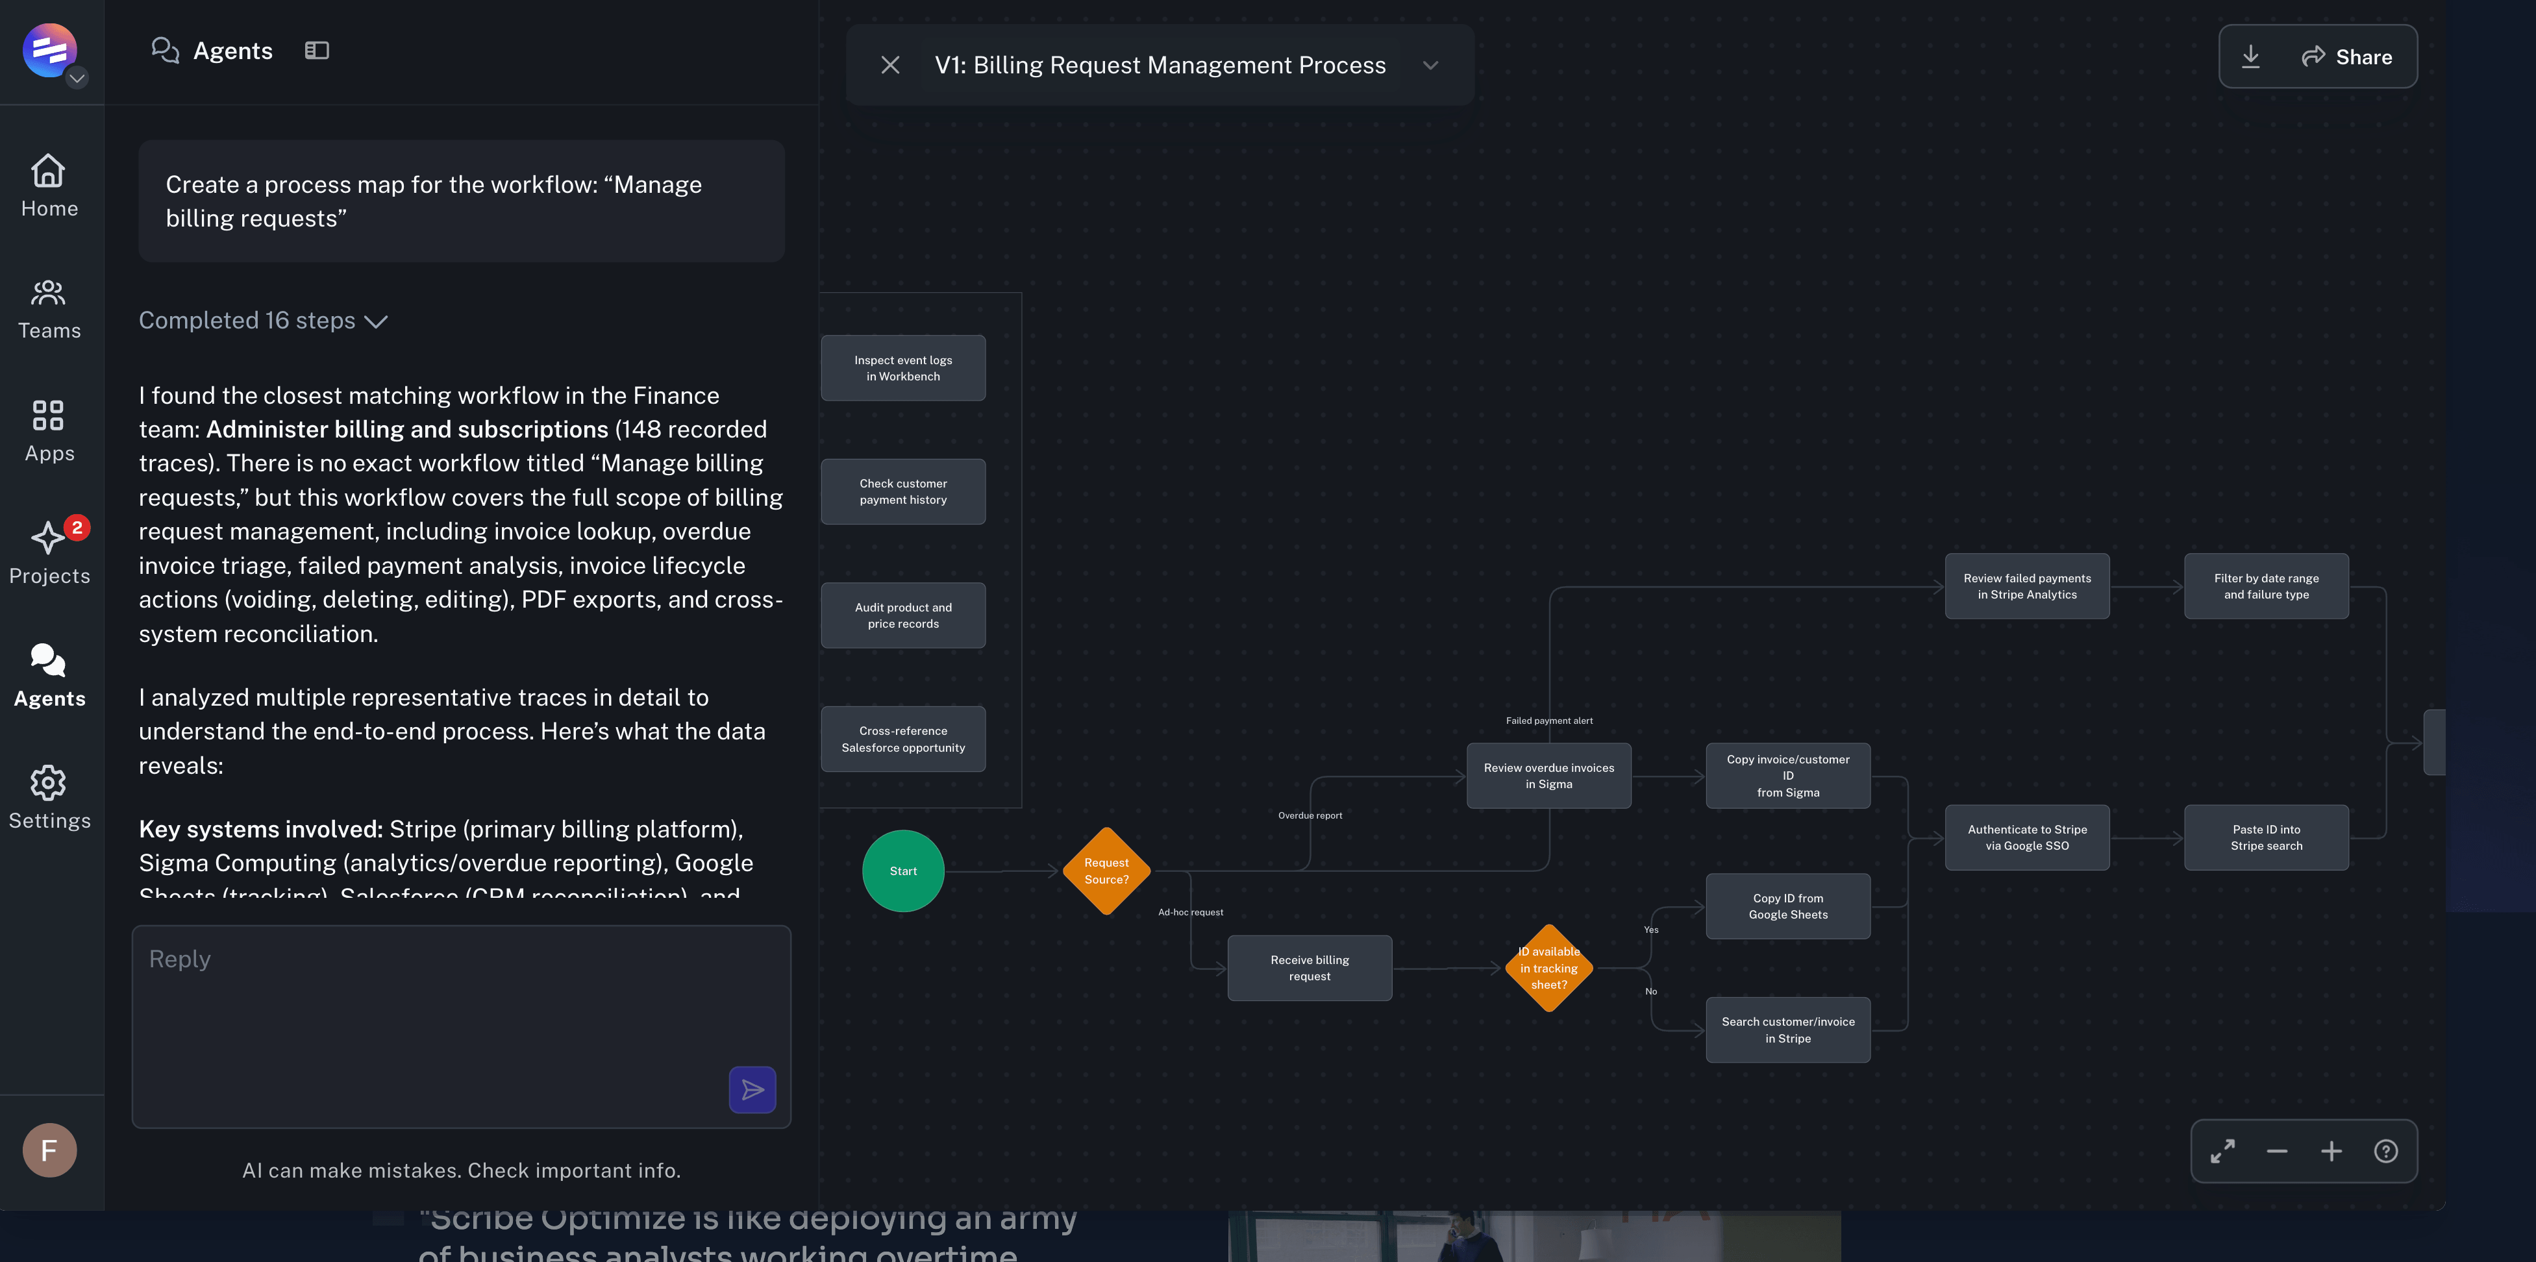The height and width of the screenshot is (1262, 2536).
Task: Click the user avatar F
Action: [x=49, y=1150]
